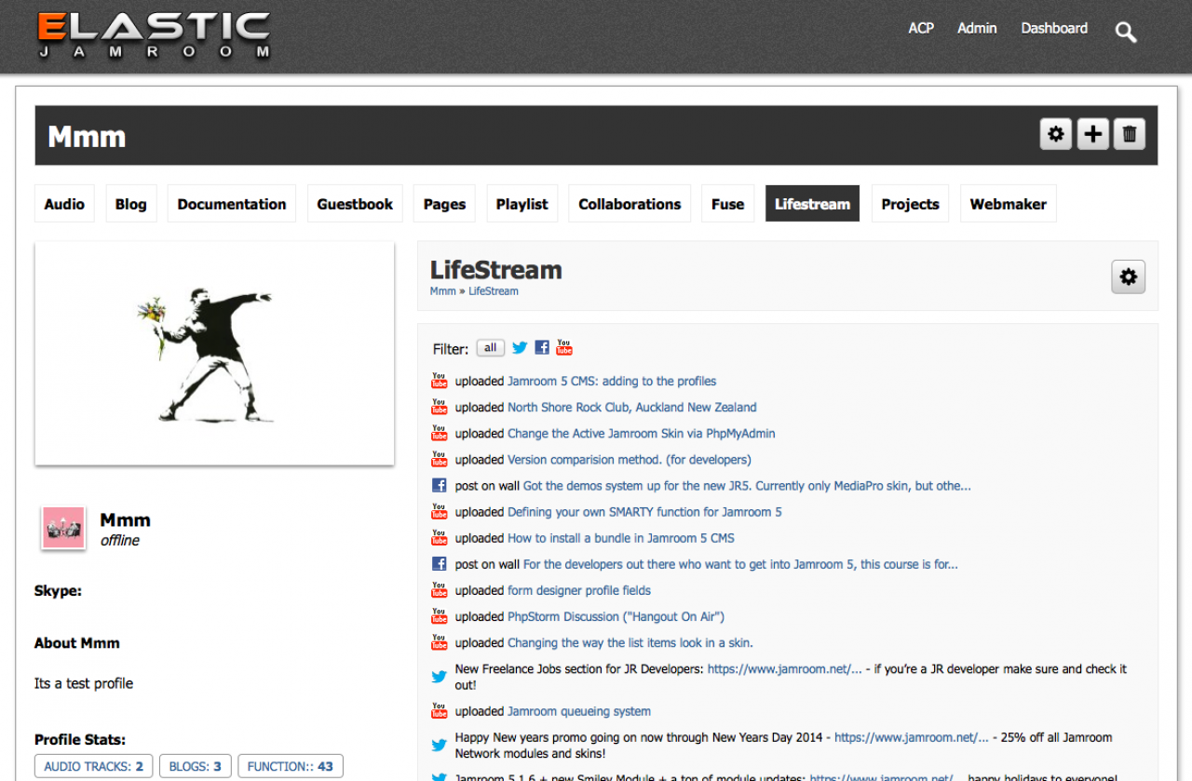Click YouTube icon beside Jamroom queueing system
The image size is (1192, 781).
440,710
